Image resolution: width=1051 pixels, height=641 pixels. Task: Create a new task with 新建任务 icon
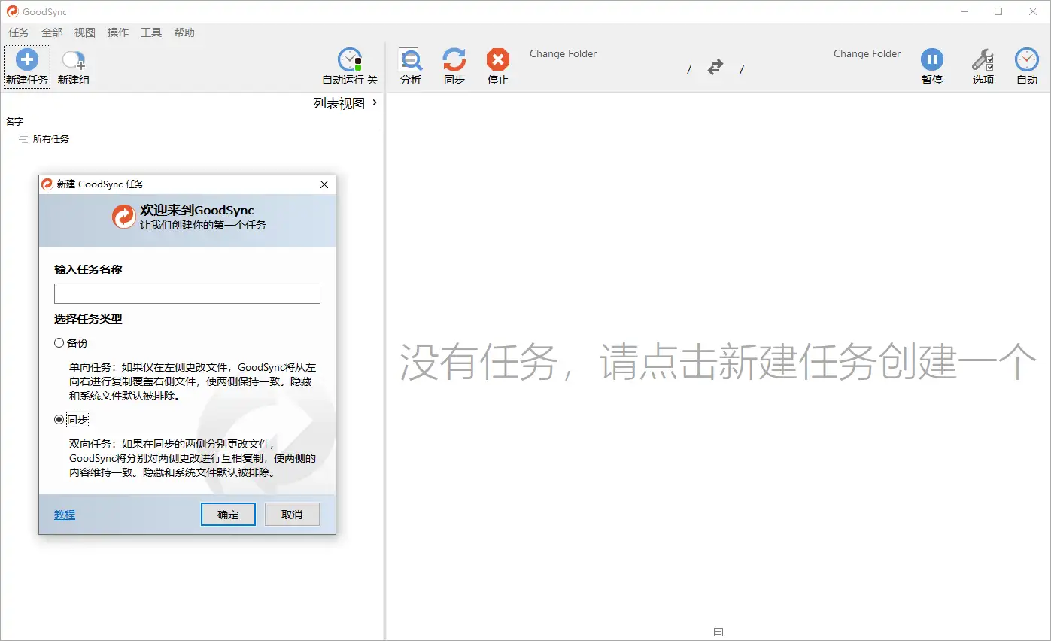[26, 65]
